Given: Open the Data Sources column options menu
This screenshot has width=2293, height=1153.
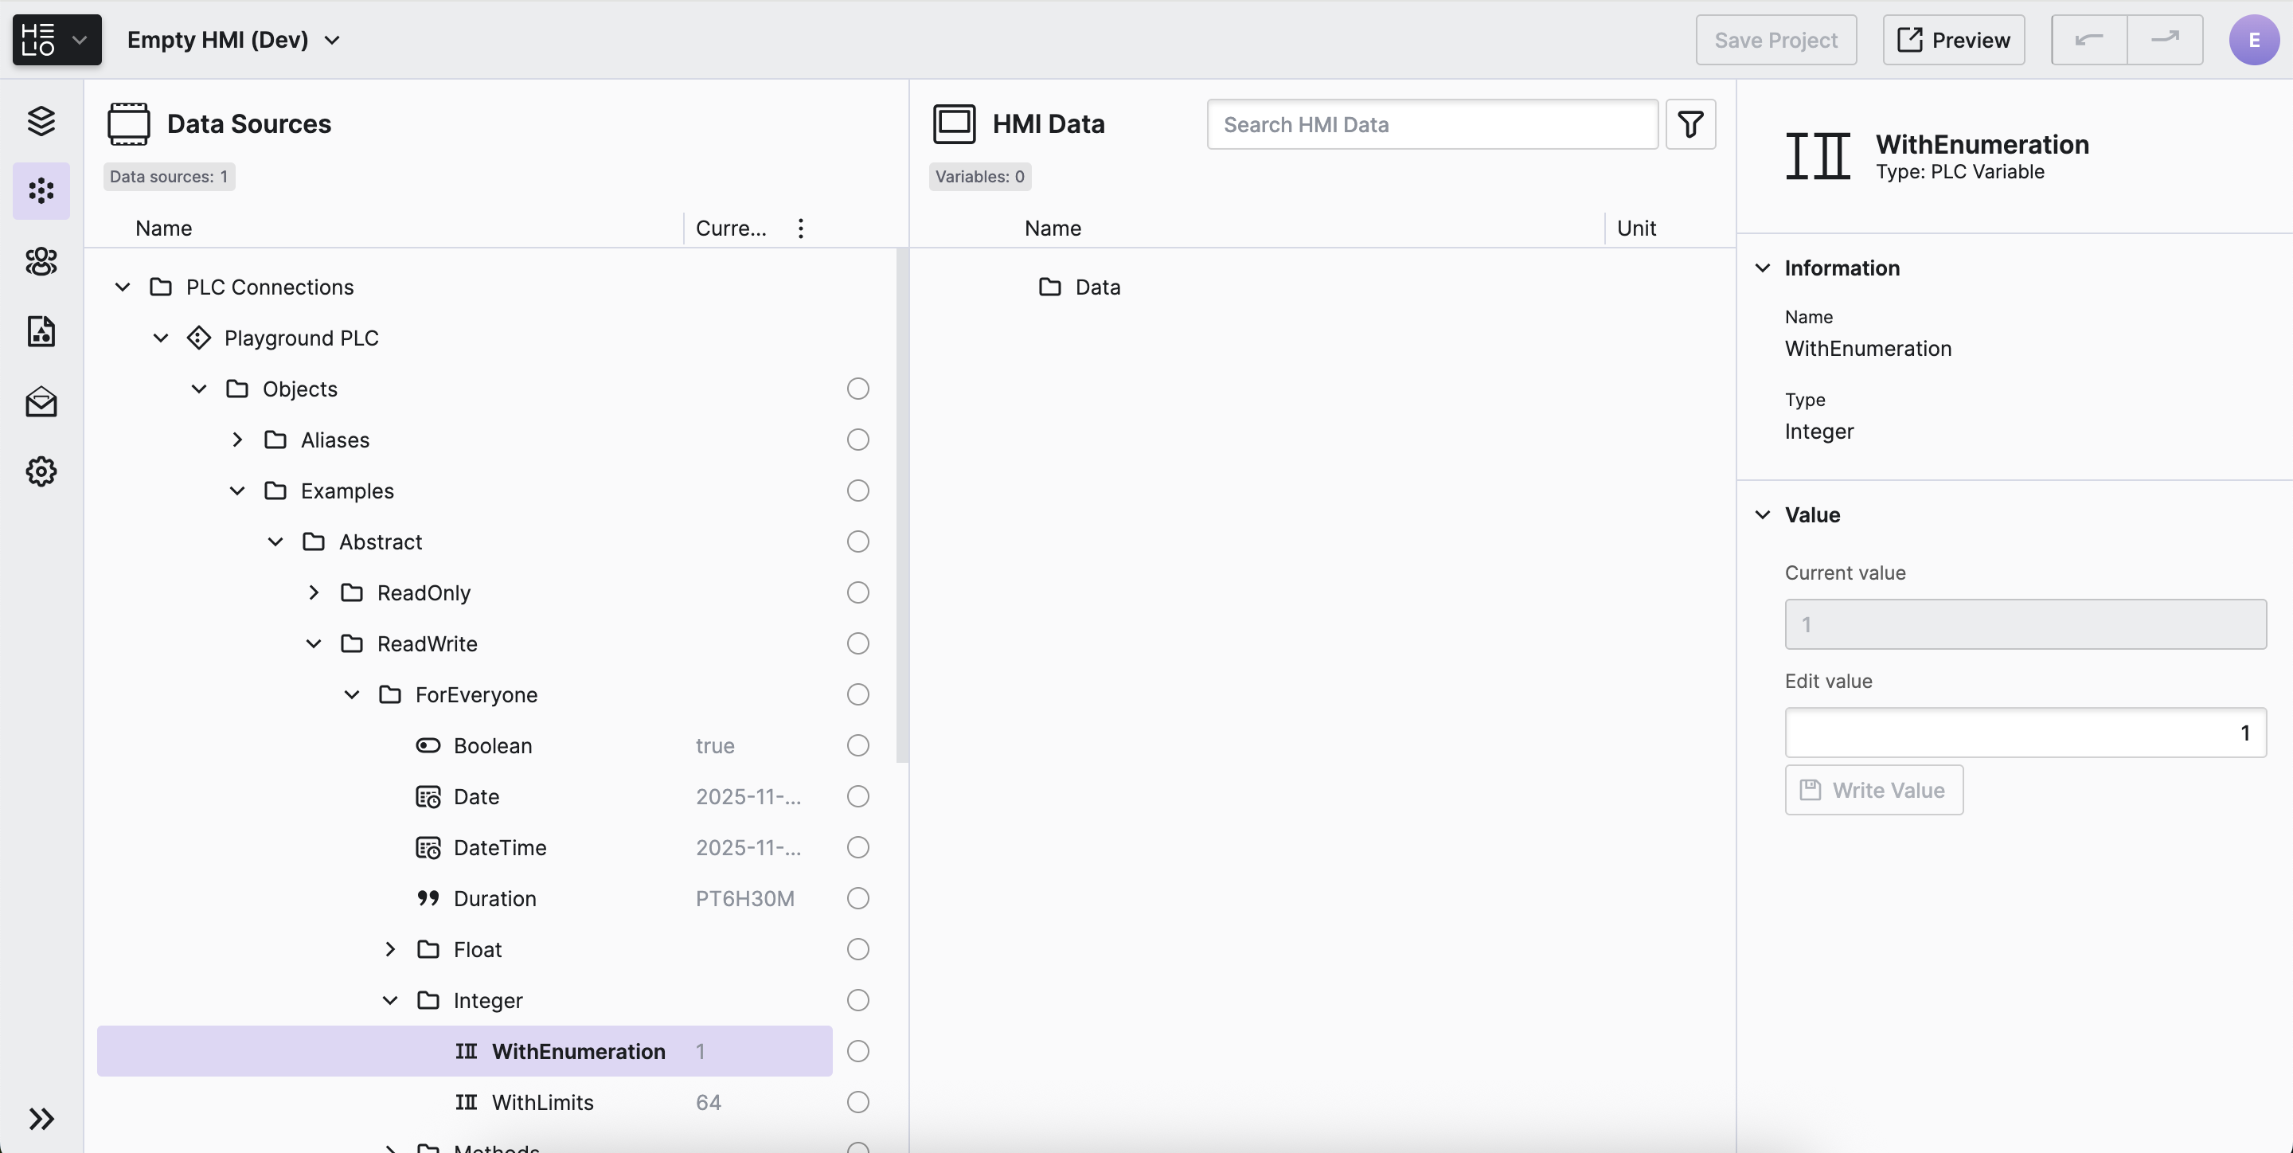Looking at the screenshot, I should (x=800, y=228).
